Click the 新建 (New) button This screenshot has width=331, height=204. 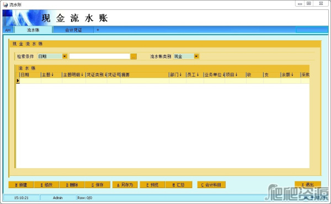(21, 185)
